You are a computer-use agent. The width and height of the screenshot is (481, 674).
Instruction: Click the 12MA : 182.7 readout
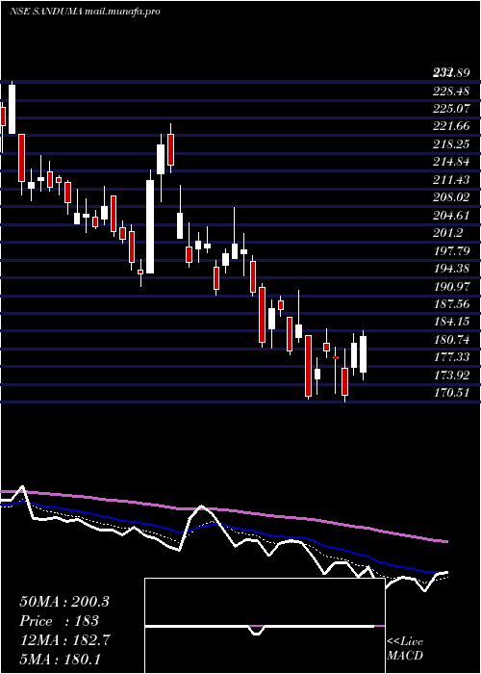(x=64, y=640)
